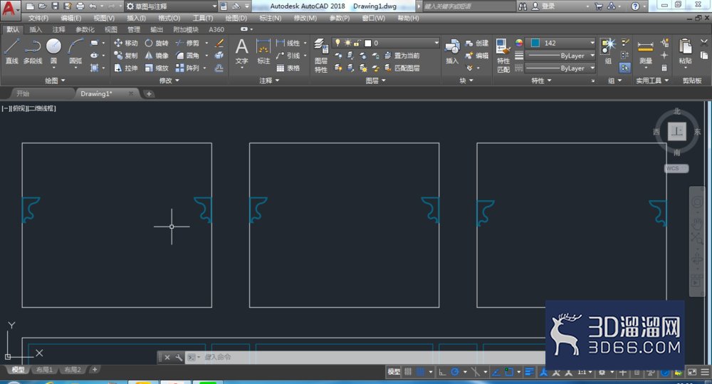Viewport: 712px width, 384px height.
Task: Click Match Layer (匹配图层) button
Action: pos(402,68)
